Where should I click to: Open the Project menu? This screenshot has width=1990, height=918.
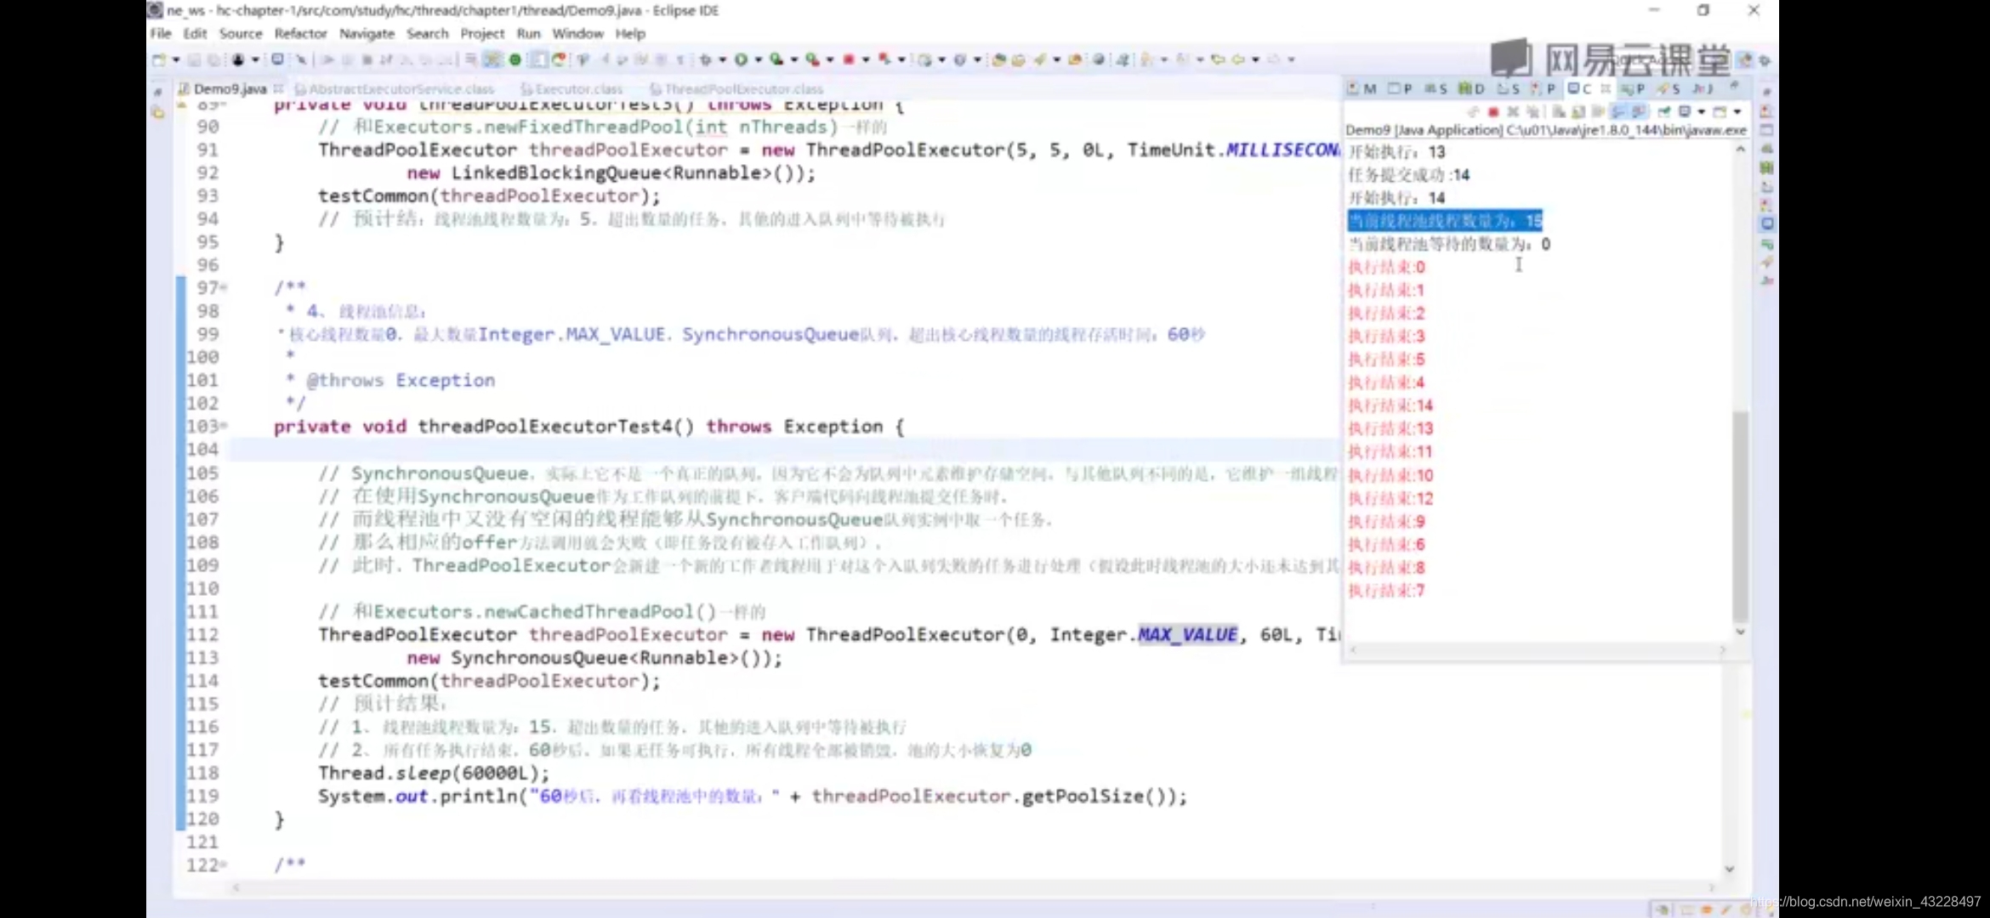tap(482, 33)
